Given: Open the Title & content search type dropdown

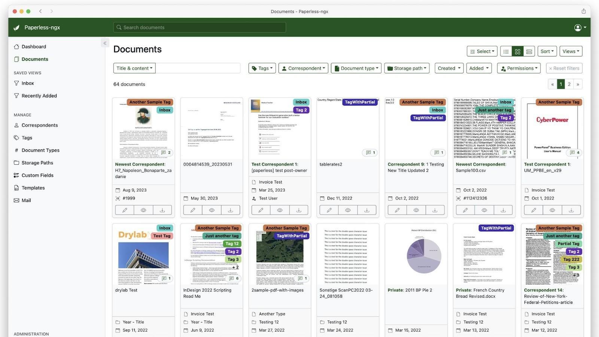Looking at the screenshot, I should click(134, 68).
